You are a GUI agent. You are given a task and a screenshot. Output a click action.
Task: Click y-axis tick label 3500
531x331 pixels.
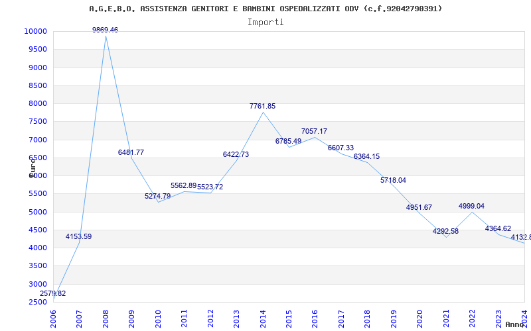tap(38, 266)
